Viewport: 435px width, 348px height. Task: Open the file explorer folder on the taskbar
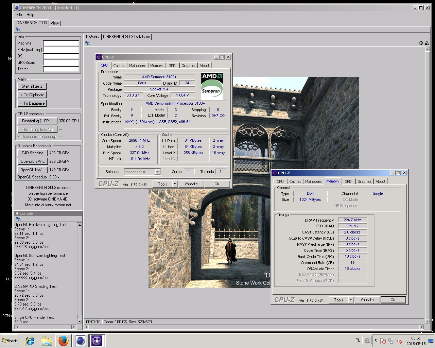(x=47, y=341)
